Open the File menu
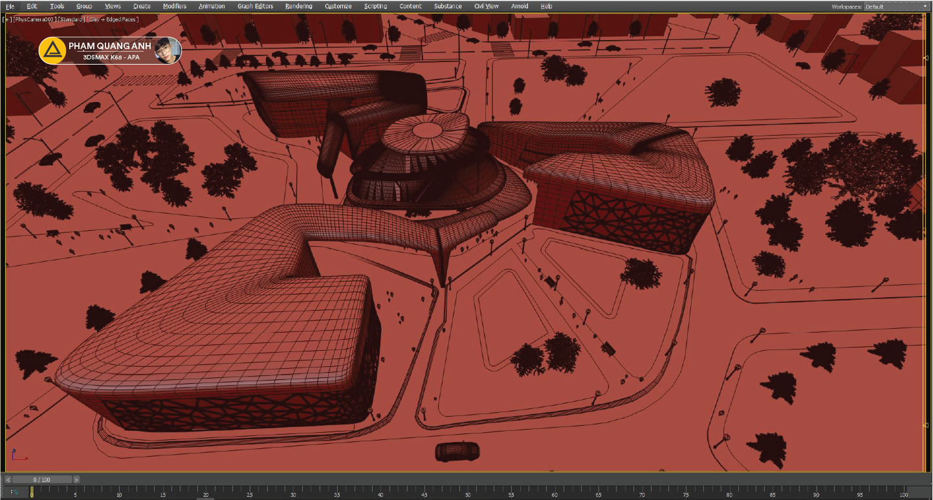Image resolution: width=933 pixels, height=500 pixels. (10, 6)
